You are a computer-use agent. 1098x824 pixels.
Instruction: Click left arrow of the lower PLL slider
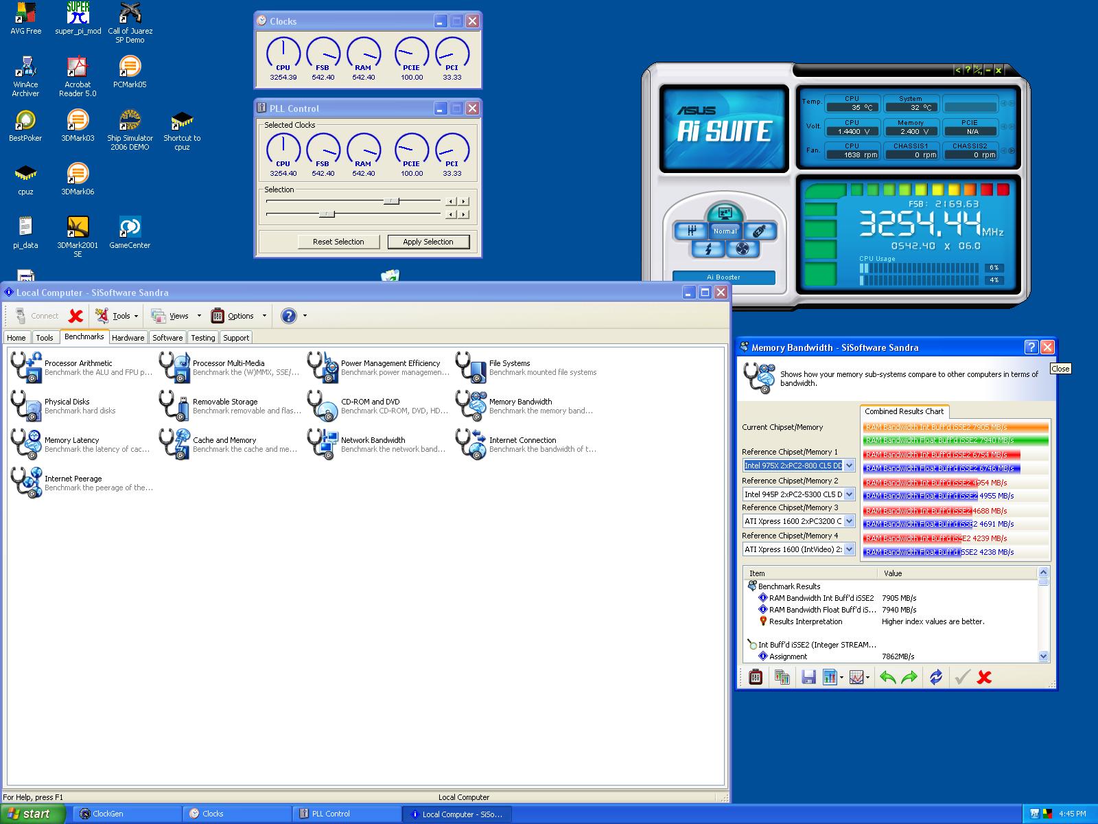point(451,214)
